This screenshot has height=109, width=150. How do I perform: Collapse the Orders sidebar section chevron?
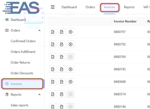pyautogui.click(x=40, y=30)
